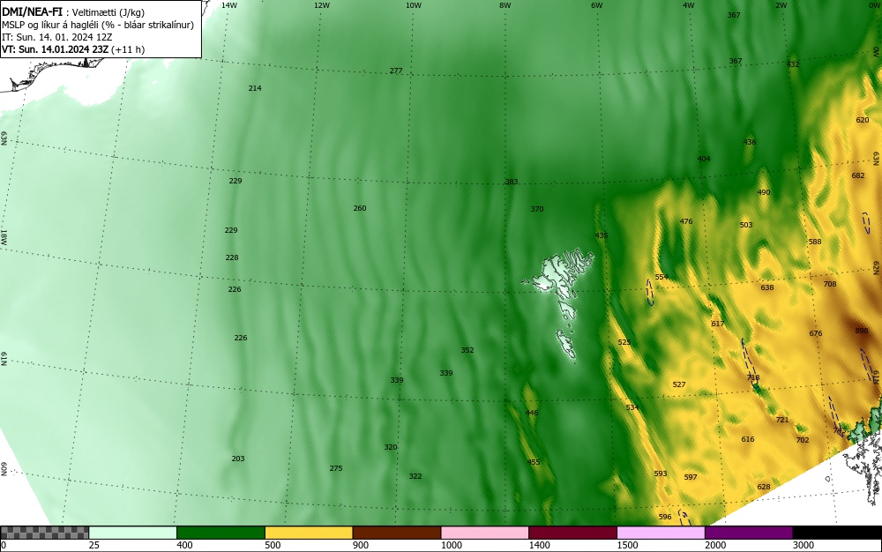Click the 2W longitude label

point(781,5)
